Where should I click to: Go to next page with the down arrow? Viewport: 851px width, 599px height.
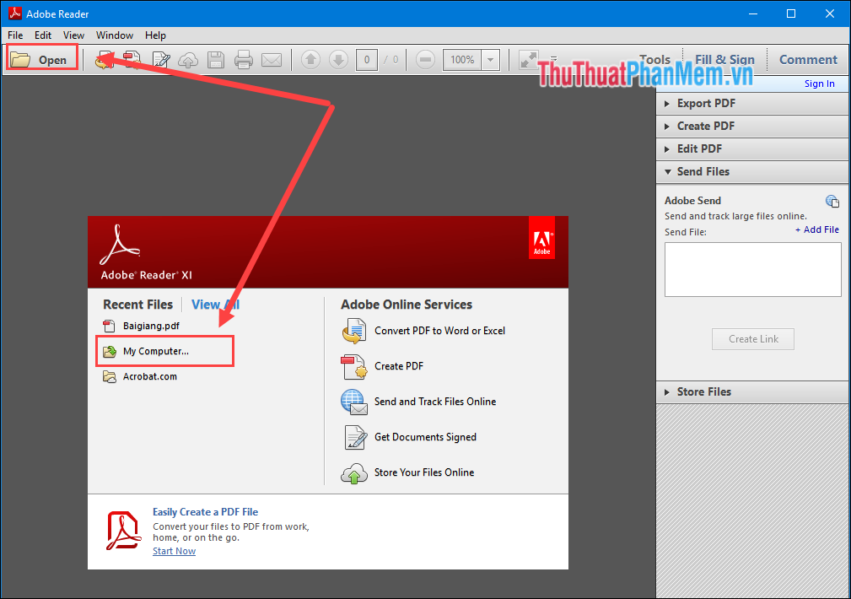coord(337,59)
